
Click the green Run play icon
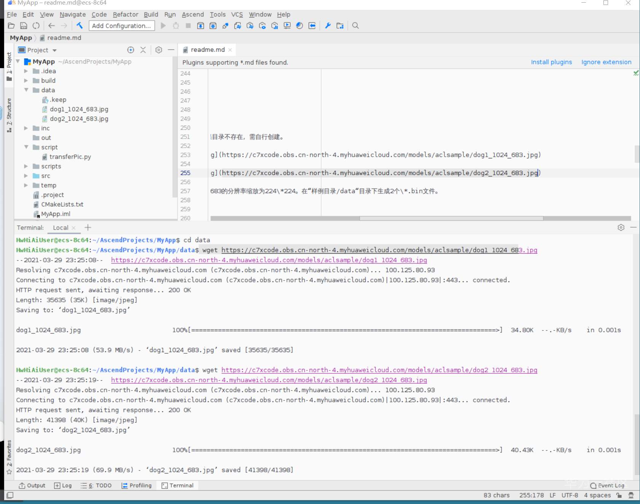[x=163, y=26]
